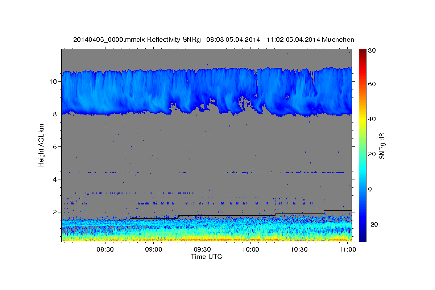The width and height of the screenshot is (435, 290).
Task: Click the dotted interference line at 4.4 km
Action: [207, 173]
